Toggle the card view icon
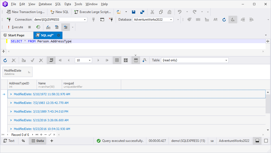271x153 pixels. (126, 60)
